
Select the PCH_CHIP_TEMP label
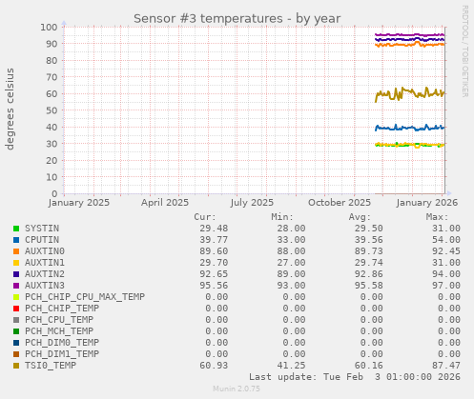(62, 309)
